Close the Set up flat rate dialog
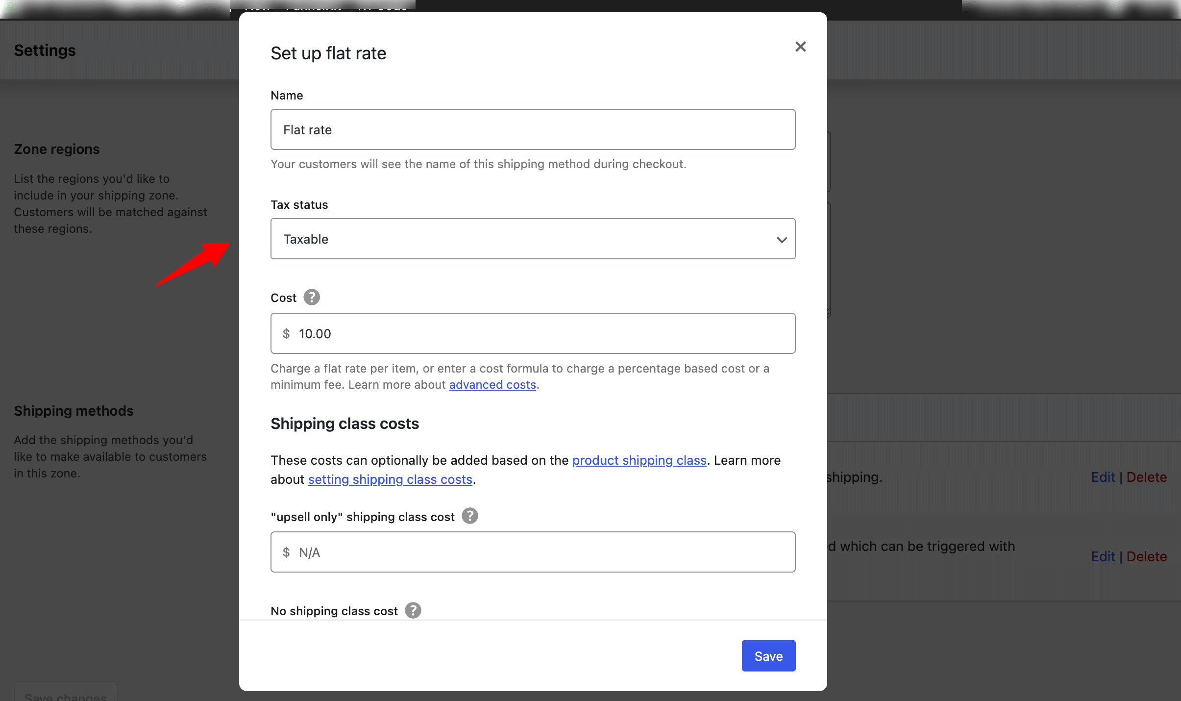This screenshot has width=1181, height=701. [800, 47]
